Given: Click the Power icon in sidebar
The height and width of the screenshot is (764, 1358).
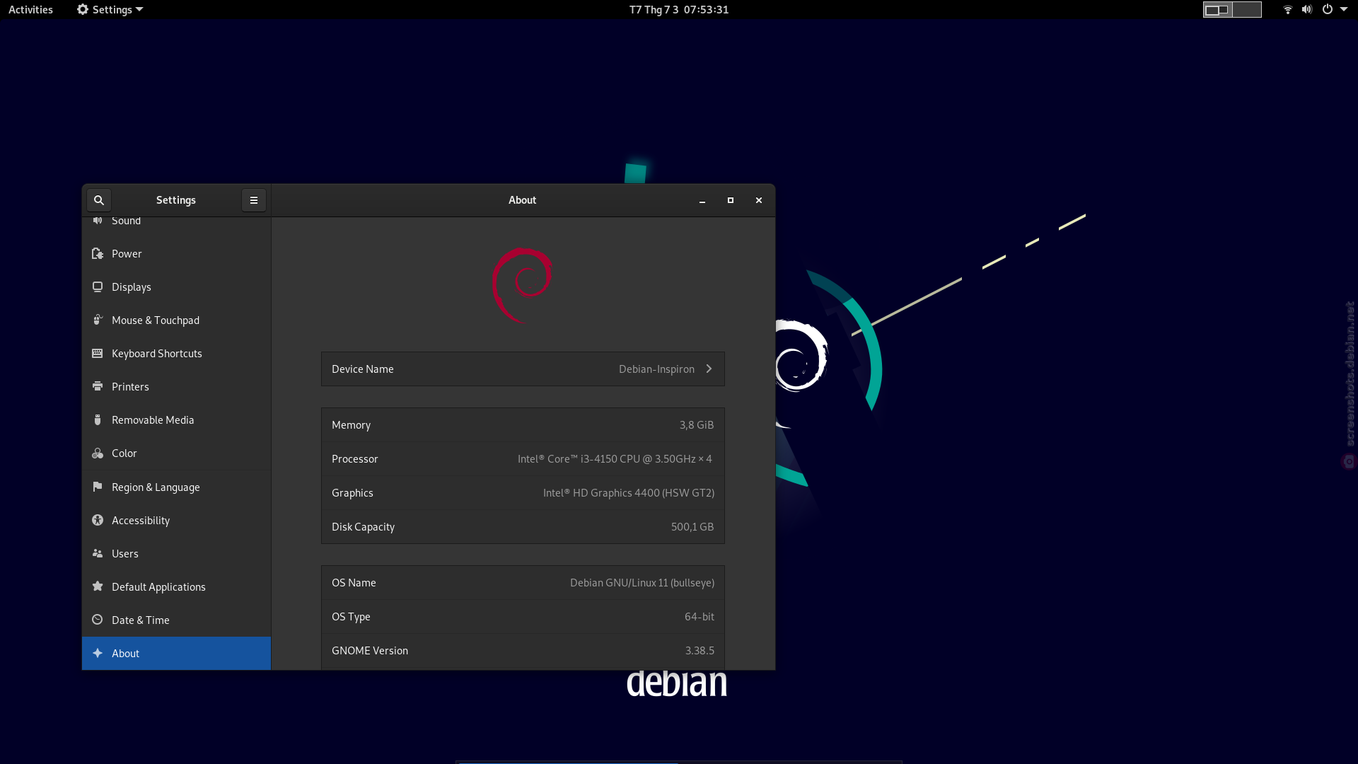Looking at the screenshot, I should (x=98, y=253).
